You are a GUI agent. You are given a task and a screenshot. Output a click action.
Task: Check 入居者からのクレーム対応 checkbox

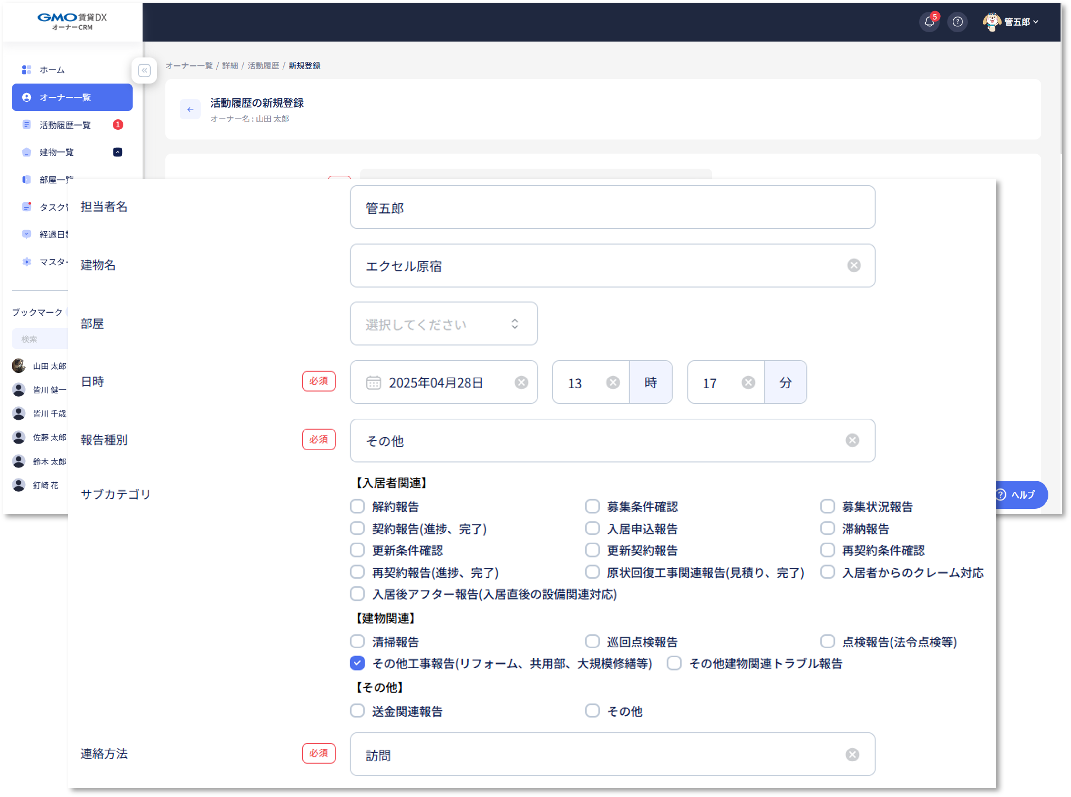828,573
